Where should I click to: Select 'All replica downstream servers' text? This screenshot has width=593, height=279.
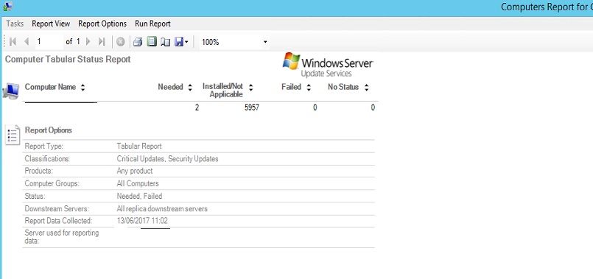[162, 208]
